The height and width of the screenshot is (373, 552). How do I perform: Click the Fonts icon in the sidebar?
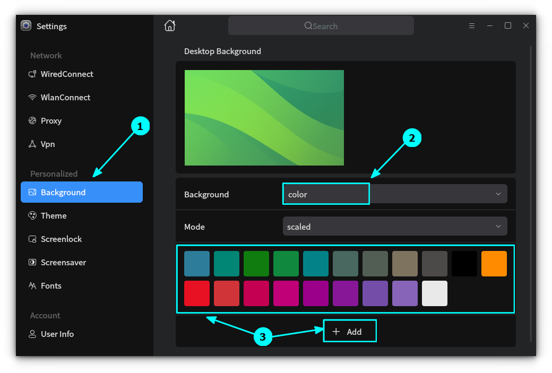coord(32,285)
